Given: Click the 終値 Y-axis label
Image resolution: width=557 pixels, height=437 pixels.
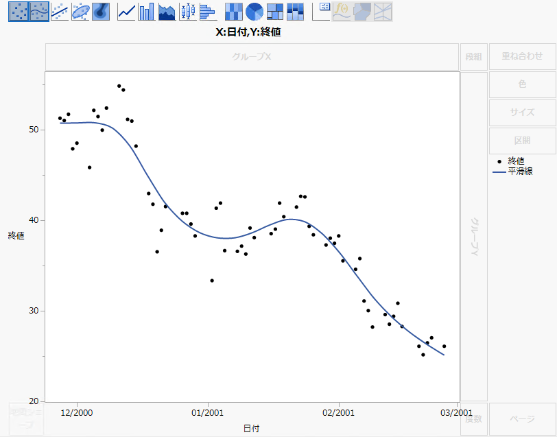Looking at the screenshot, I should coord(16,235).
